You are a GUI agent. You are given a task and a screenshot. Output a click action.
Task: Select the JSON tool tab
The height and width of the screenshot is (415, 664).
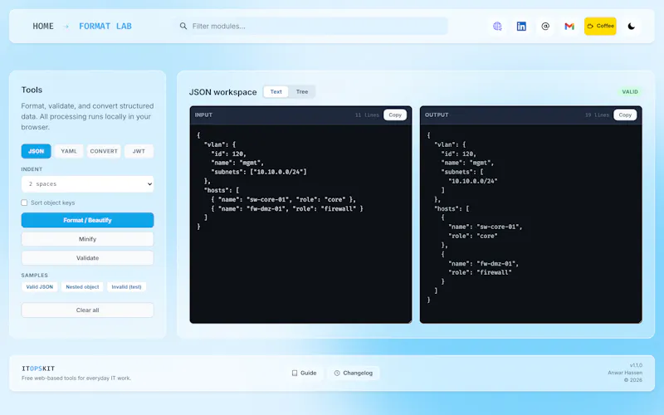[x=36, y=151]
